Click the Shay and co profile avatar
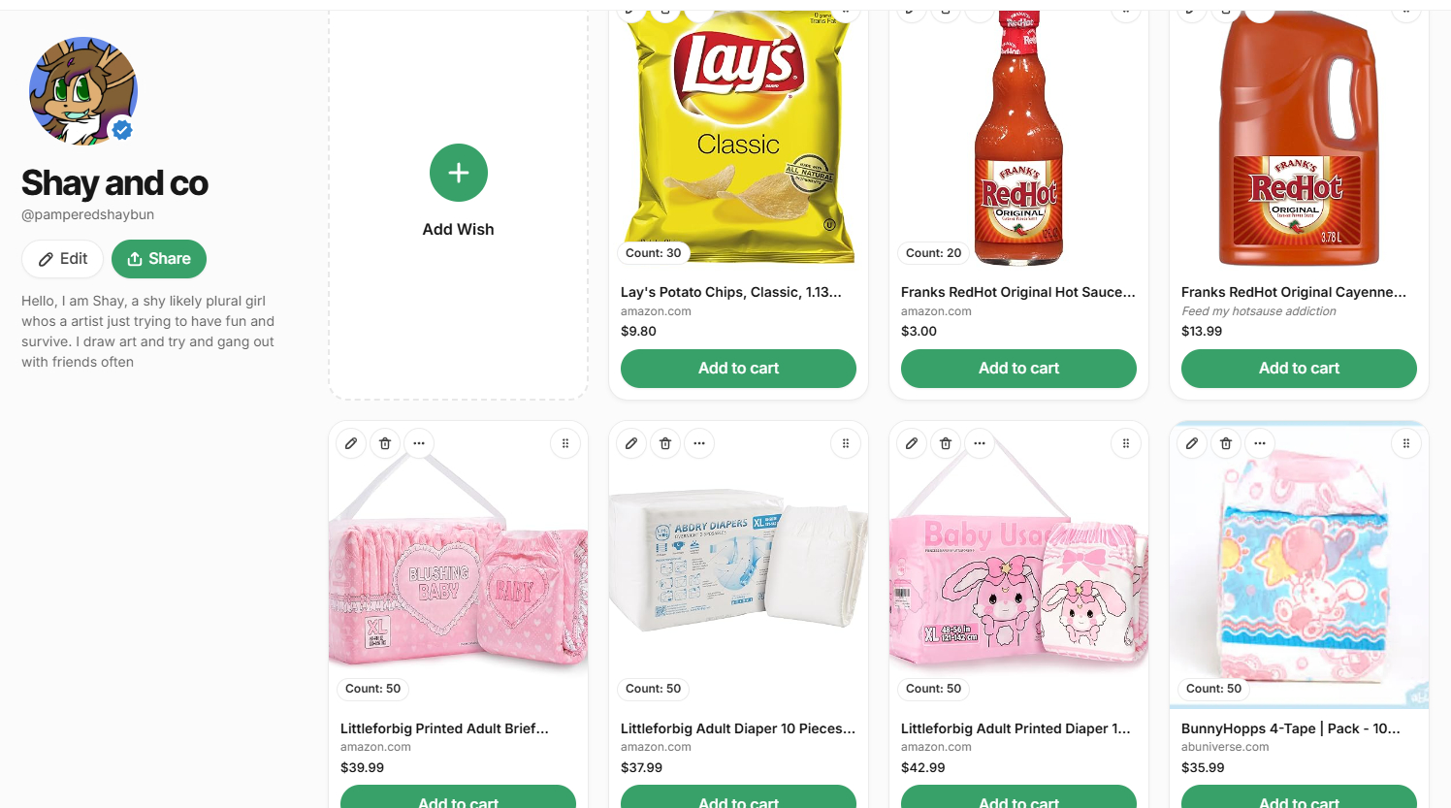1451x808 pixels. pos(82,91)
